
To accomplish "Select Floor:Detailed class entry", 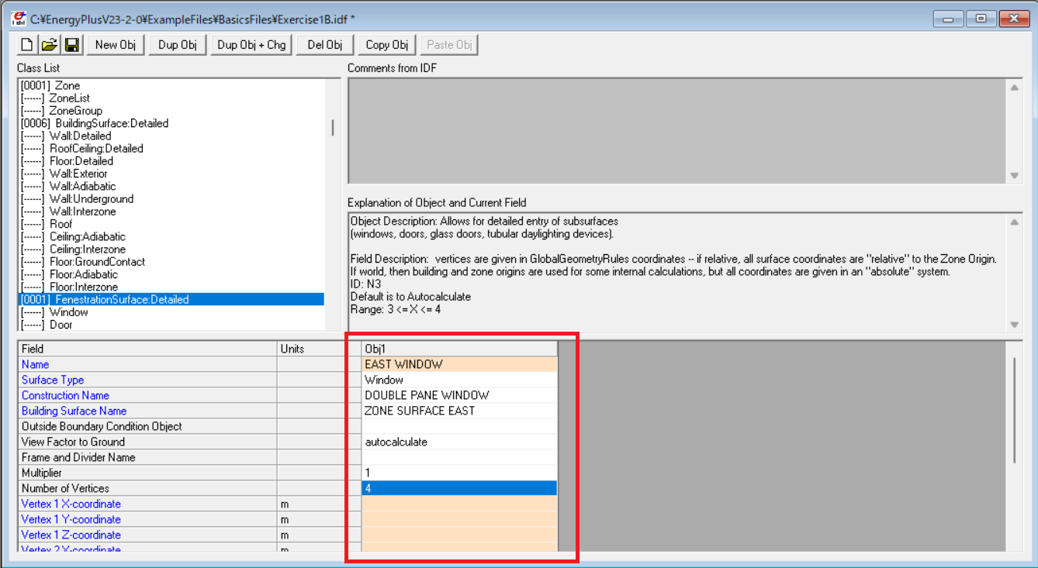I will (171, 160).
